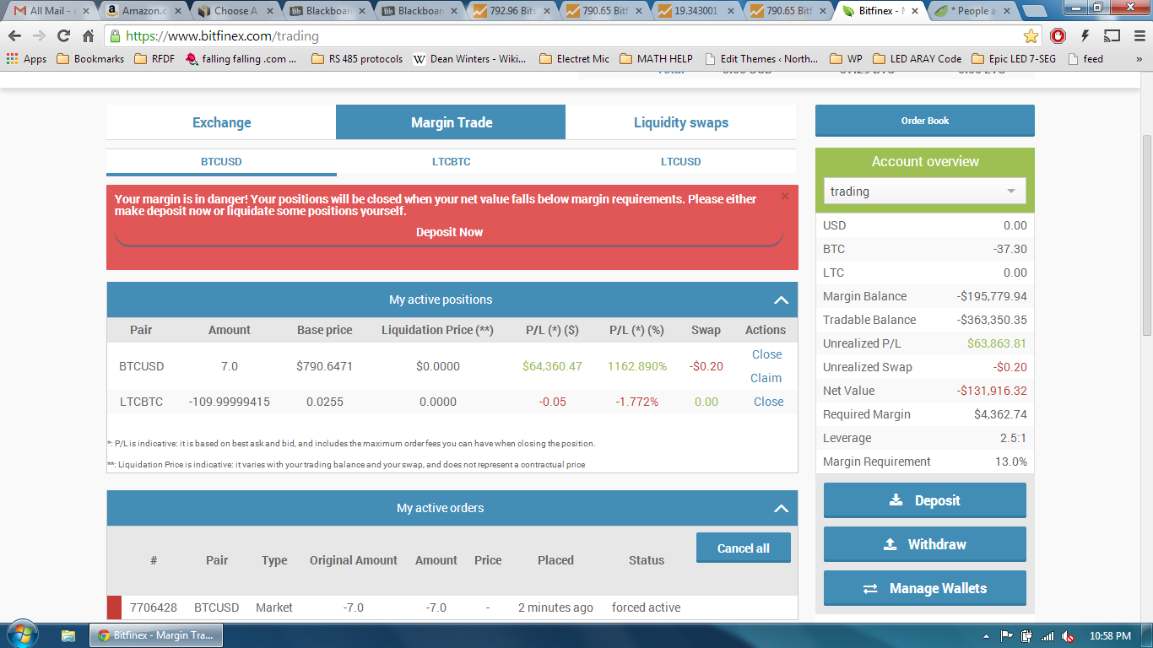Dismiss the red margin danger warning

tap(785, 197)
